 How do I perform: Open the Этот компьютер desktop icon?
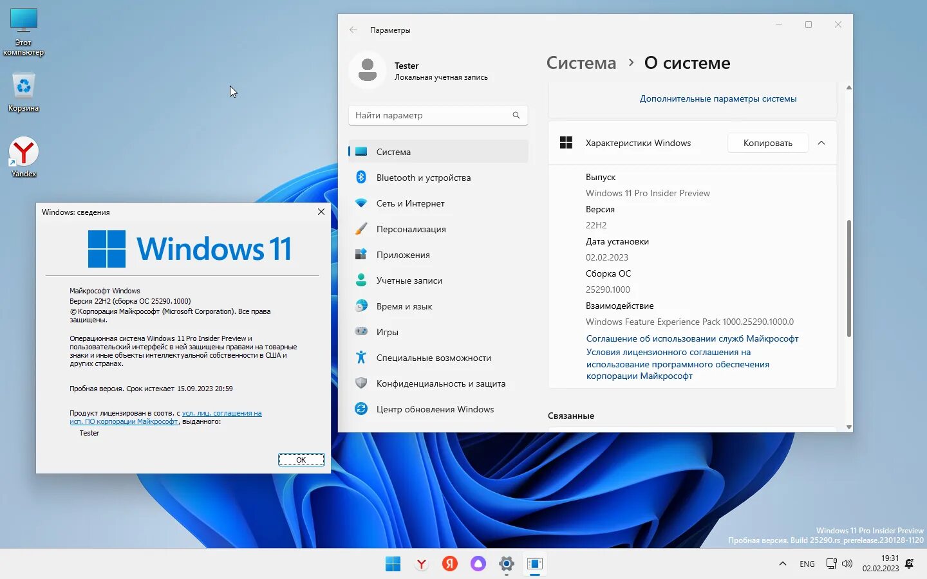pos(24,32)
